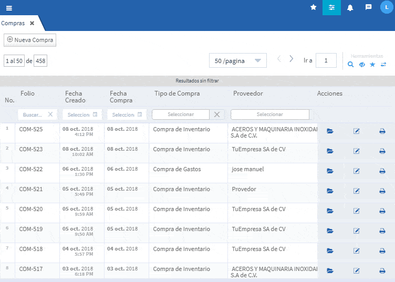Open favorites star in top bar
The image size is (395, 282).
[314, 7]
